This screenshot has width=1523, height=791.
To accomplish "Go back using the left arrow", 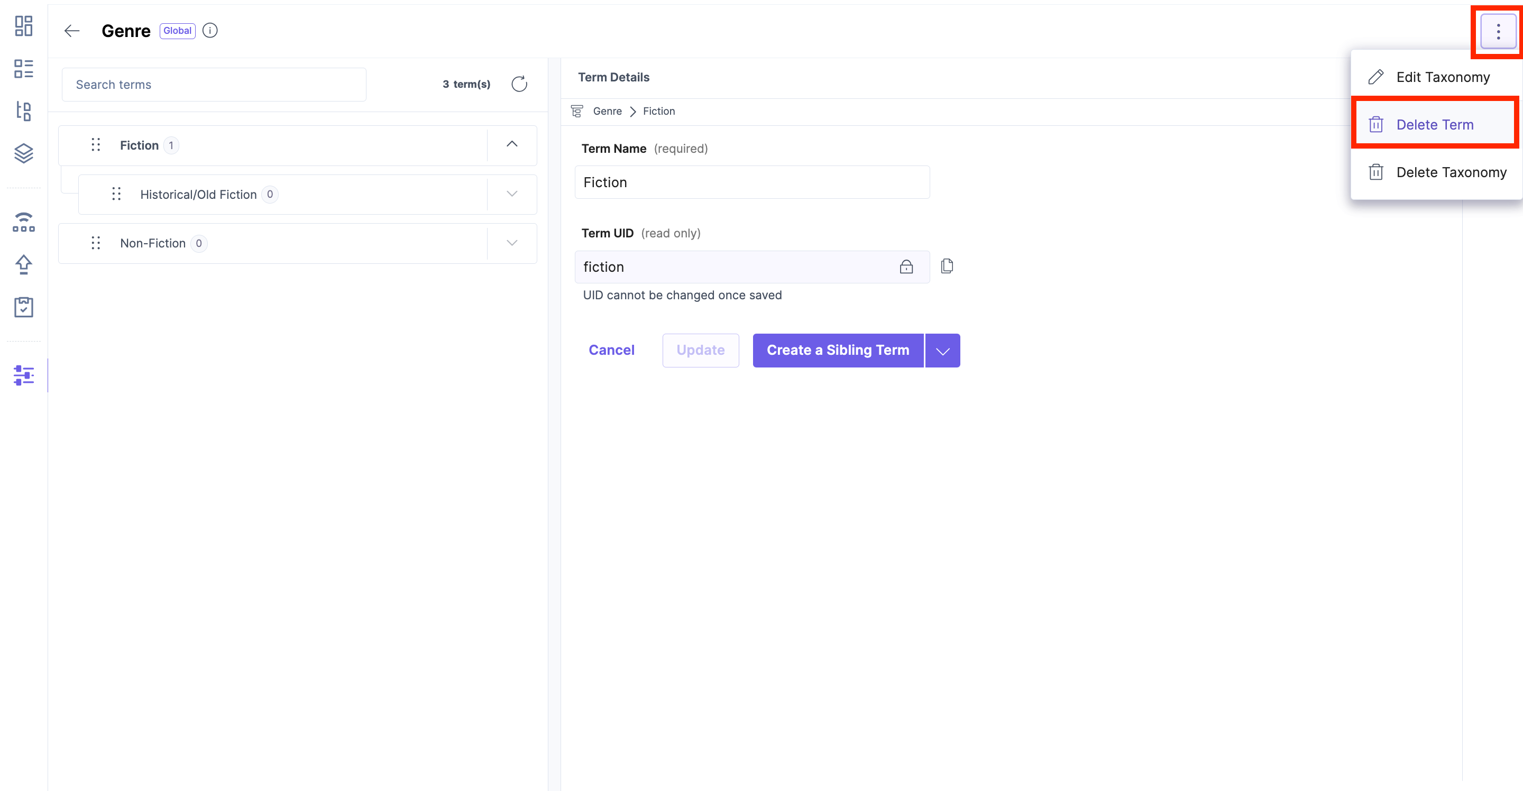I will point(71,31).
